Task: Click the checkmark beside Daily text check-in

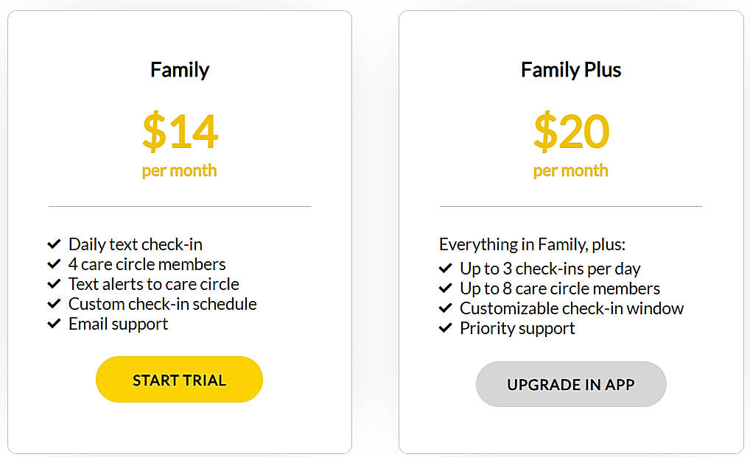Action: point(54,244)
